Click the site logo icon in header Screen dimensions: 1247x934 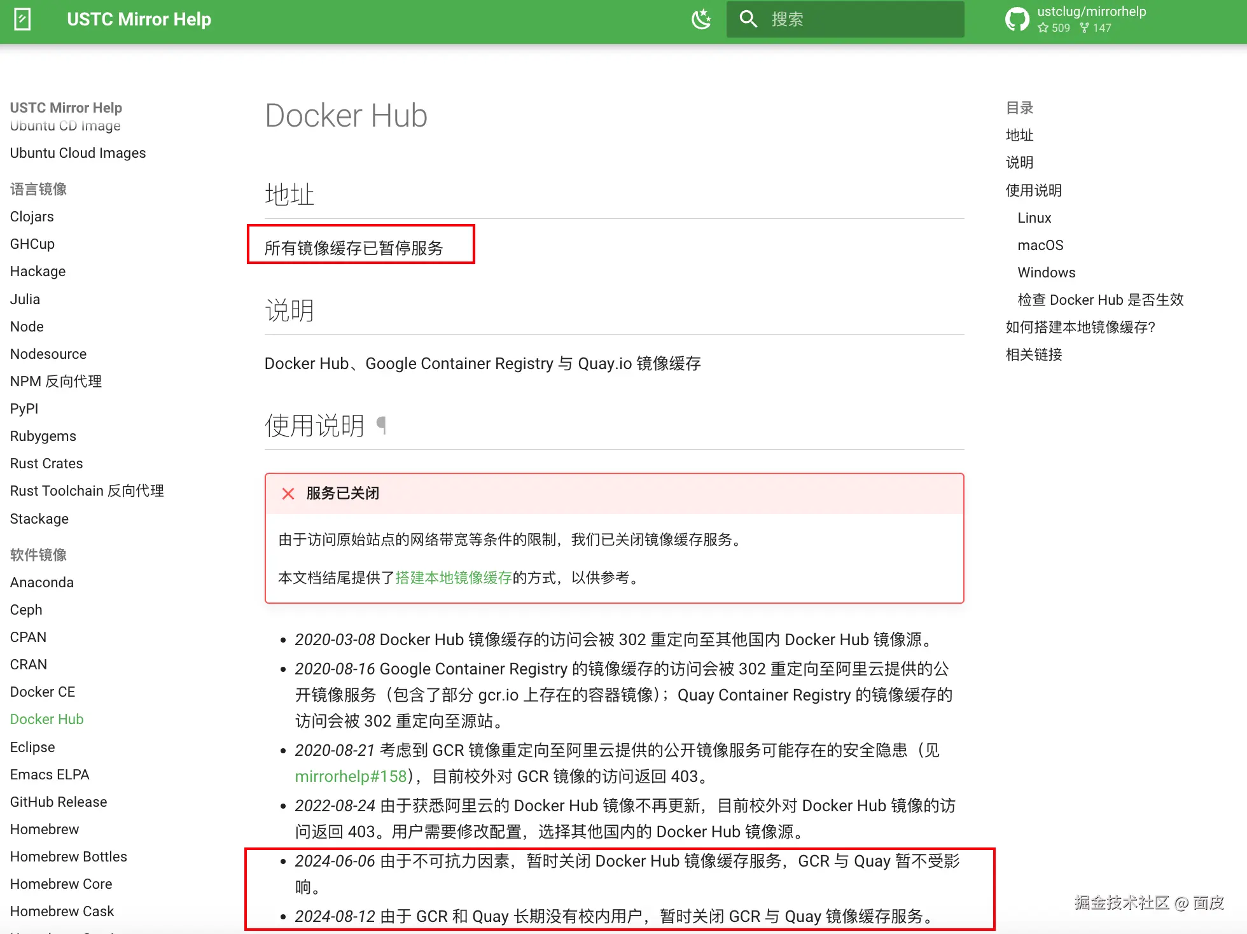coord(22,19)
